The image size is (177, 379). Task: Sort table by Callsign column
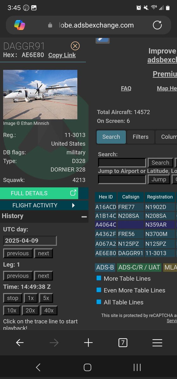[131, 197]
